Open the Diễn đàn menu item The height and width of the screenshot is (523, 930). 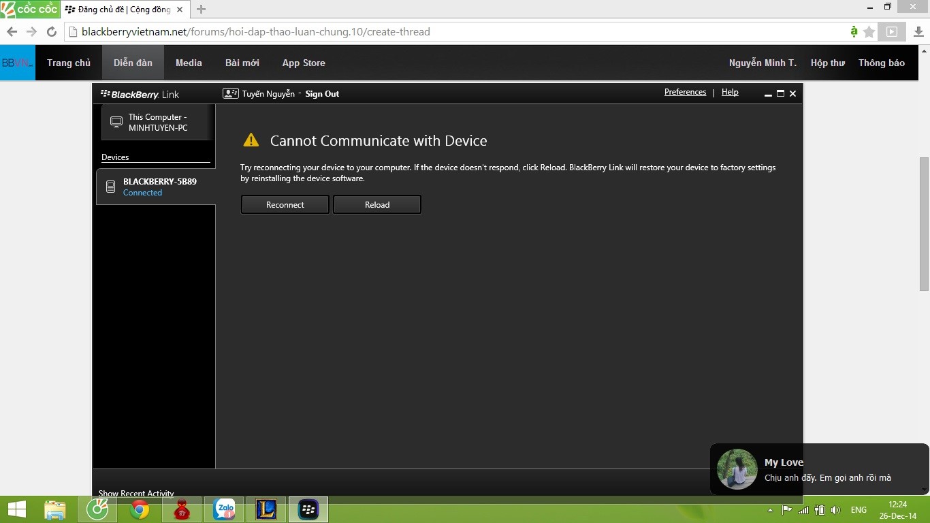tap(133, 63)
